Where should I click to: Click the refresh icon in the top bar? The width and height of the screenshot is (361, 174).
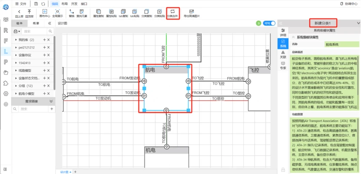(x=43, y=3)
